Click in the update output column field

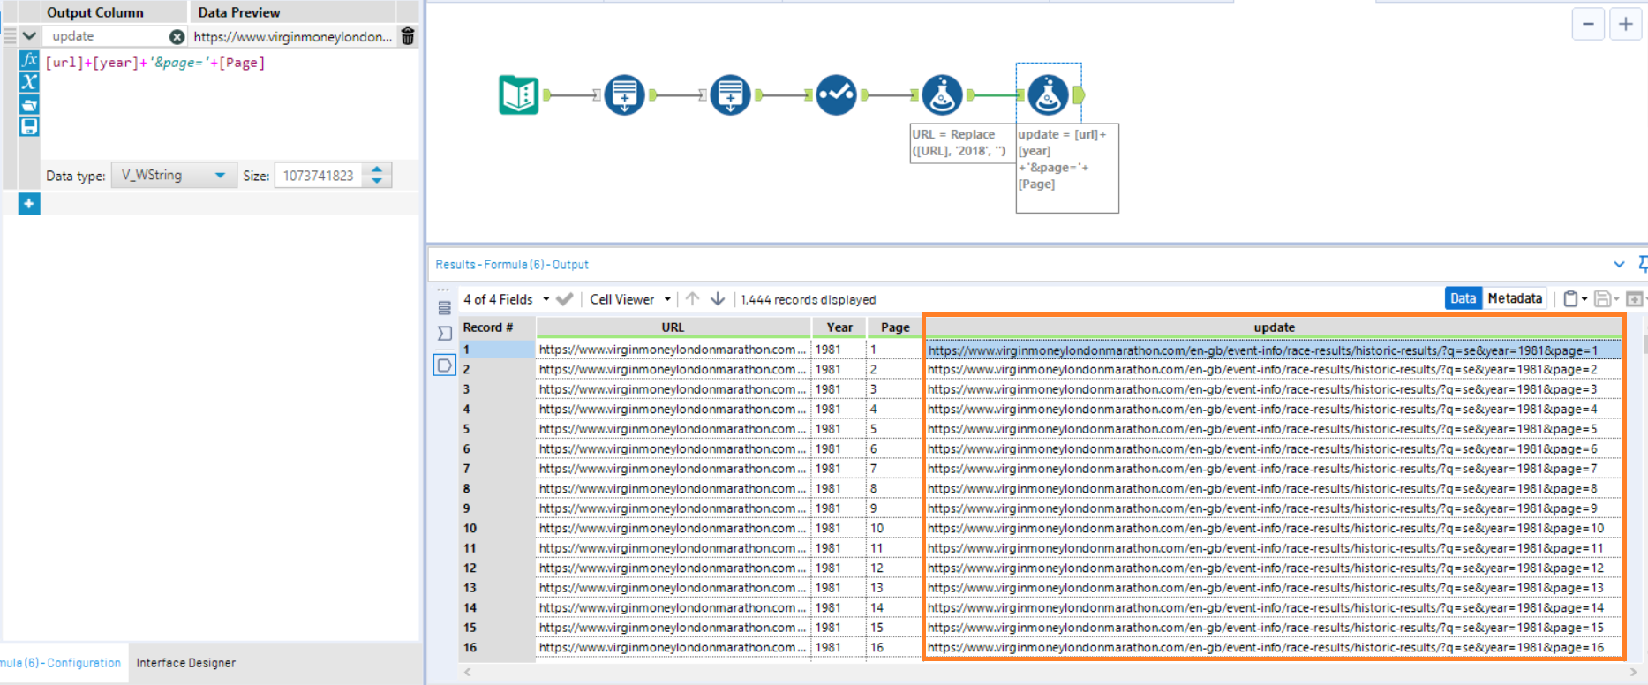[106, 36]
